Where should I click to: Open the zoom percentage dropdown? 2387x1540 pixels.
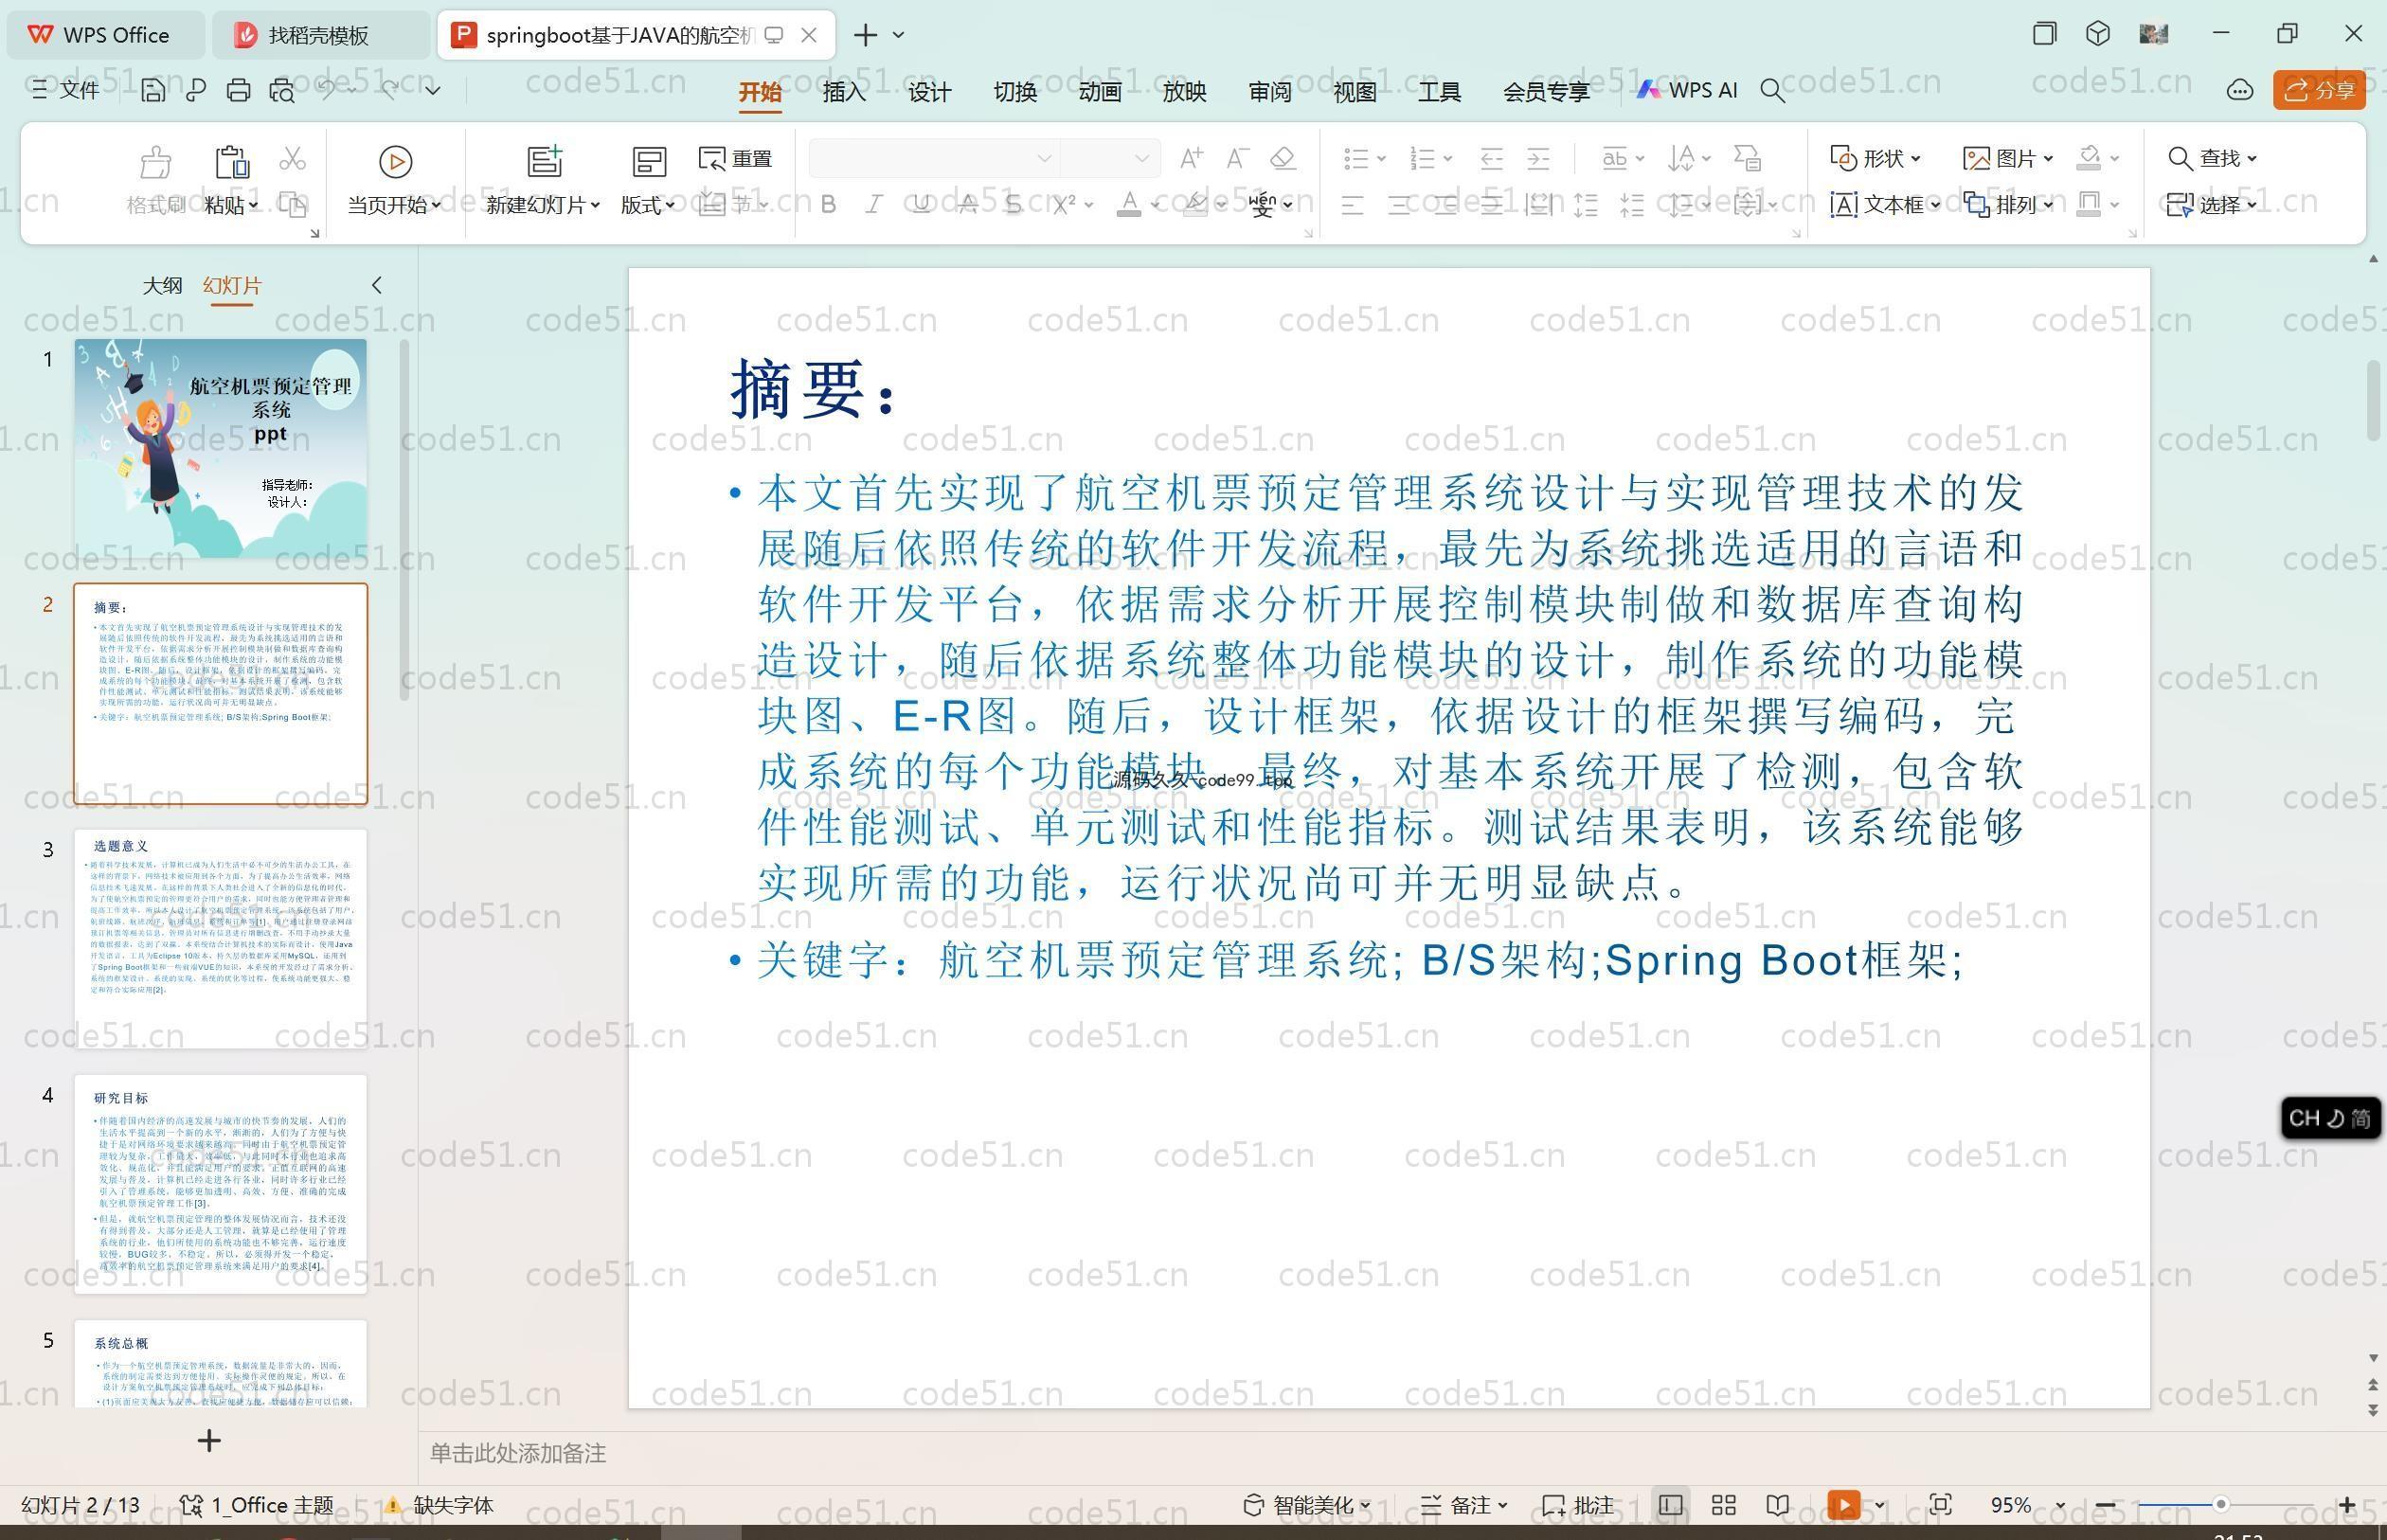coord(2060,1506)
